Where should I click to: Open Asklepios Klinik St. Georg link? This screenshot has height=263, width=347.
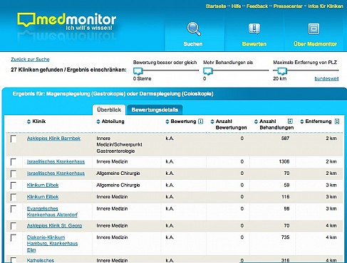[54, 225]
